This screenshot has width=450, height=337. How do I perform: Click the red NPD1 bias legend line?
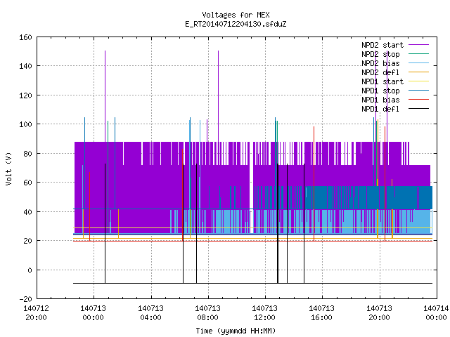418,100
